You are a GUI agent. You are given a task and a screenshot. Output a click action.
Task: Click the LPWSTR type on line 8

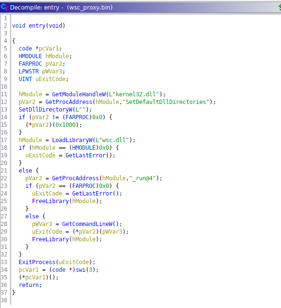pyautogui.click(x=29, y=72)
